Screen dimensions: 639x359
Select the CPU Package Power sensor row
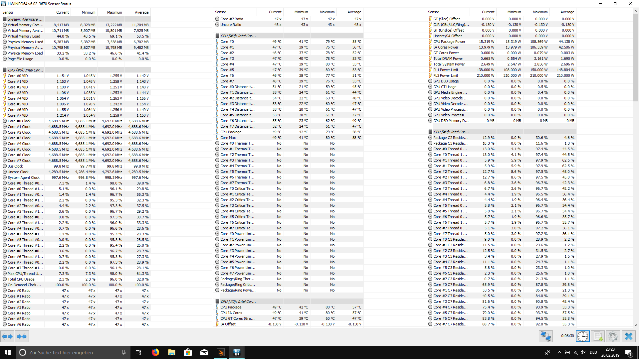449,42
